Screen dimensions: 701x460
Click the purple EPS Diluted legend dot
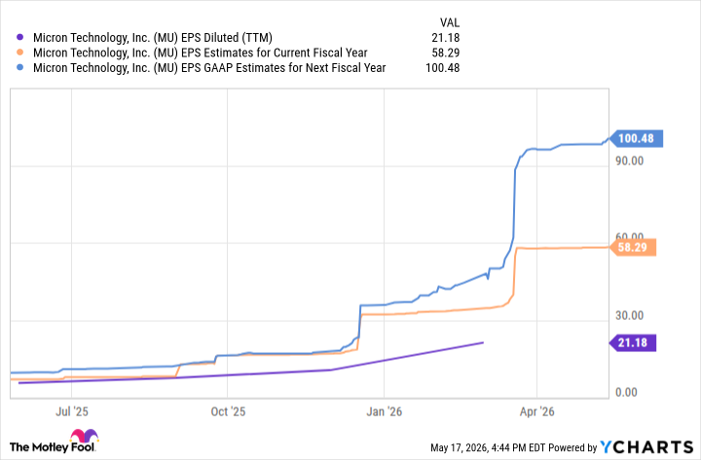19,38
